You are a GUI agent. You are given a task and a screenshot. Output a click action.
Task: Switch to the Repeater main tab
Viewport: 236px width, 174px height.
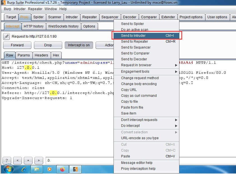click(90, 17)
